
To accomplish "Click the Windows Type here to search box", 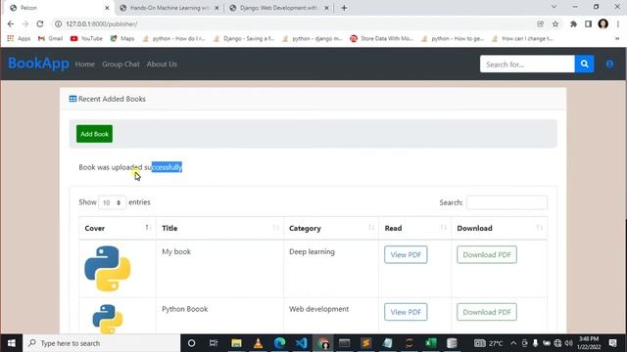I will click(x=102, y=343).
